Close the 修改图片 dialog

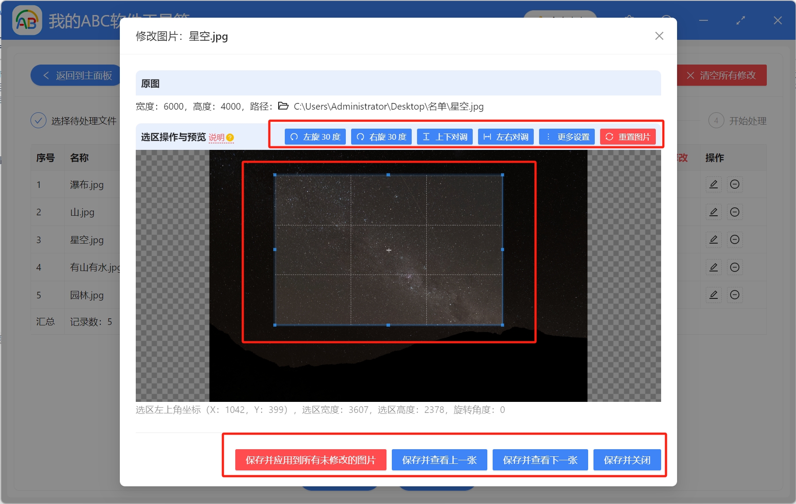click(659, 36)
